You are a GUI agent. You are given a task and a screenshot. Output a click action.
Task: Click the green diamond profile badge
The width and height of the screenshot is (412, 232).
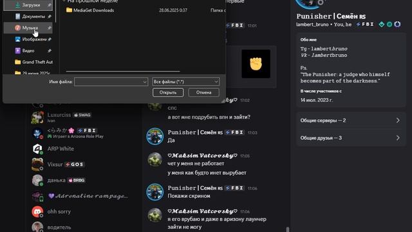(382, 24)
